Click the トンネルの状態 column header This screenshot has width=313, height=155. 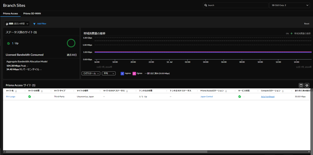[146, 91]
